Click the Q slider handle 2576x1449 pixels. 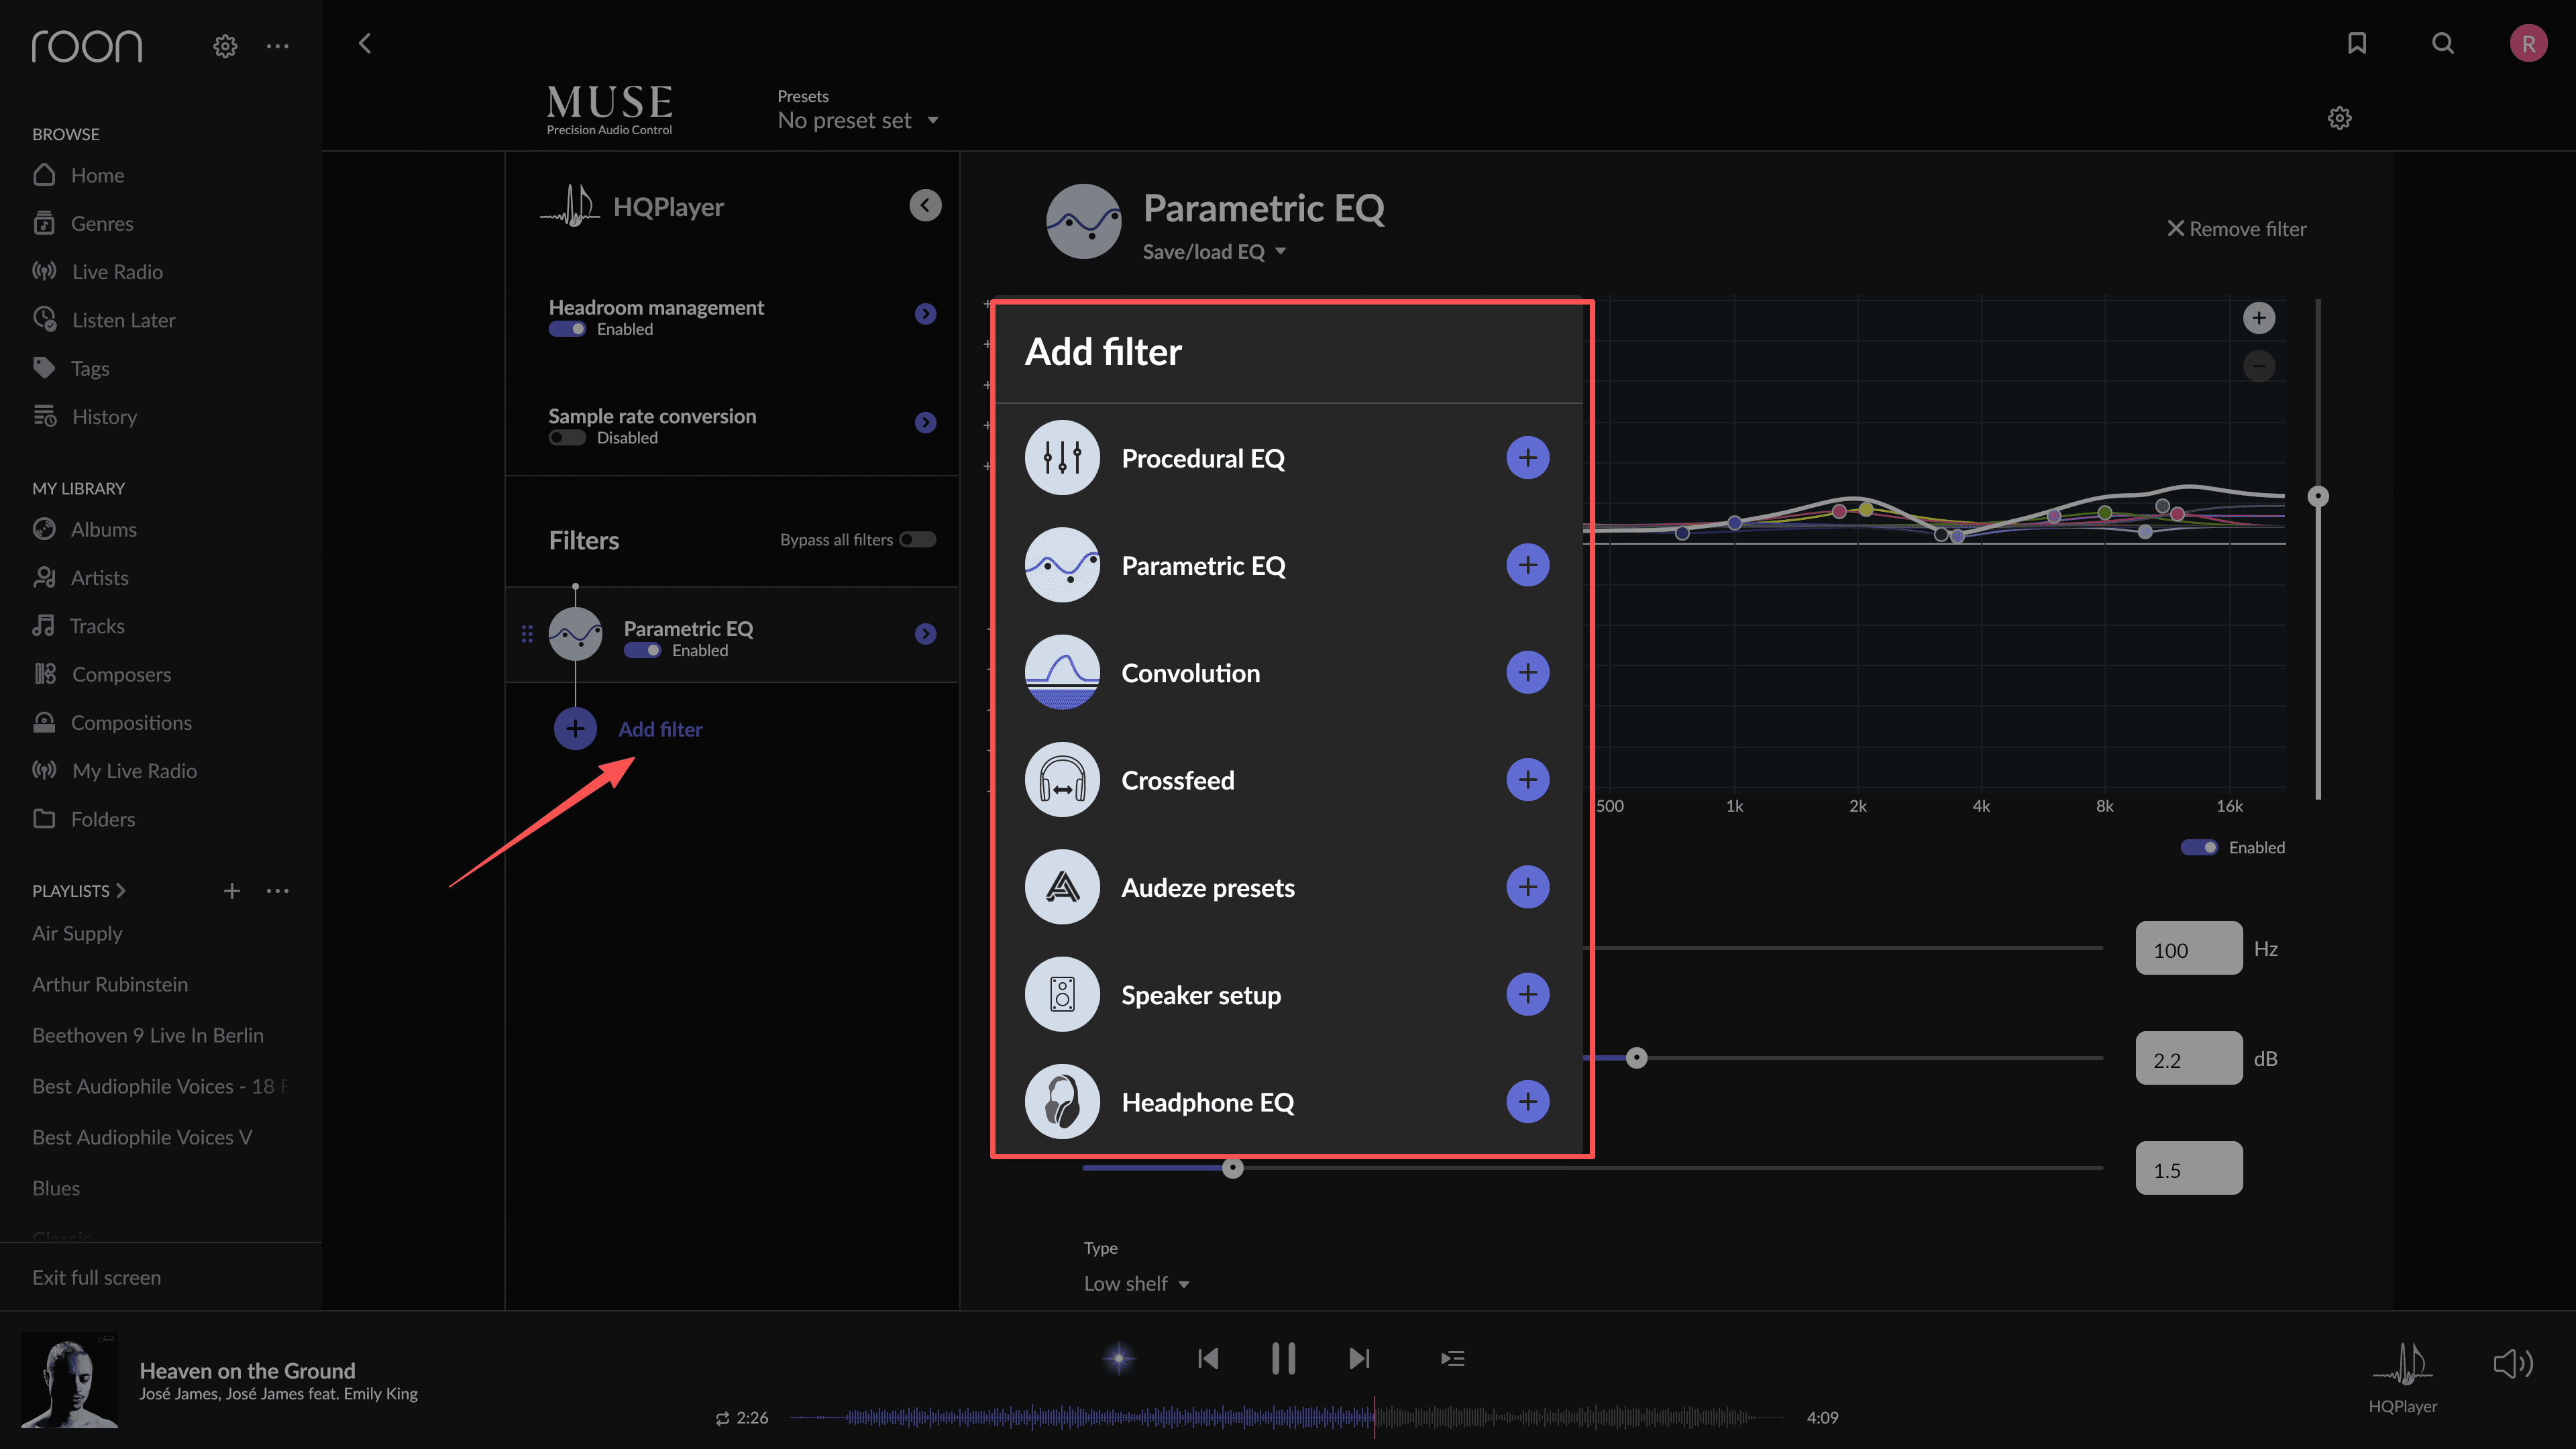pos(1232,1168)
